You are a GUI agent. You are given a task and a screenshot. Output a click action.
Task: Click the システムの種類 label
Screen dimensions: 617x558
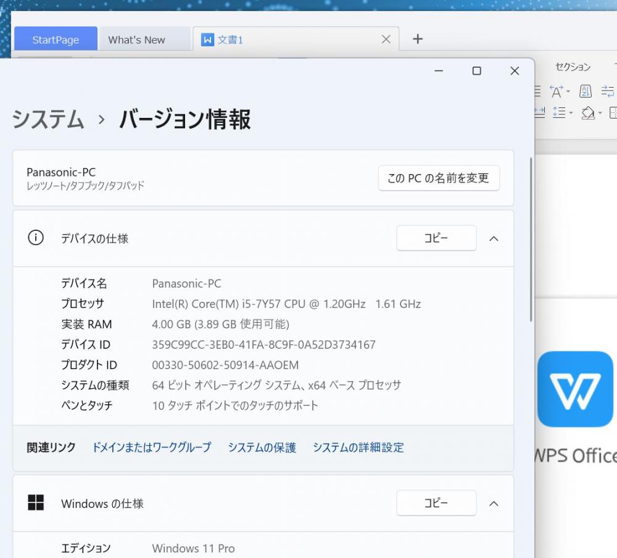pos(95,385)
